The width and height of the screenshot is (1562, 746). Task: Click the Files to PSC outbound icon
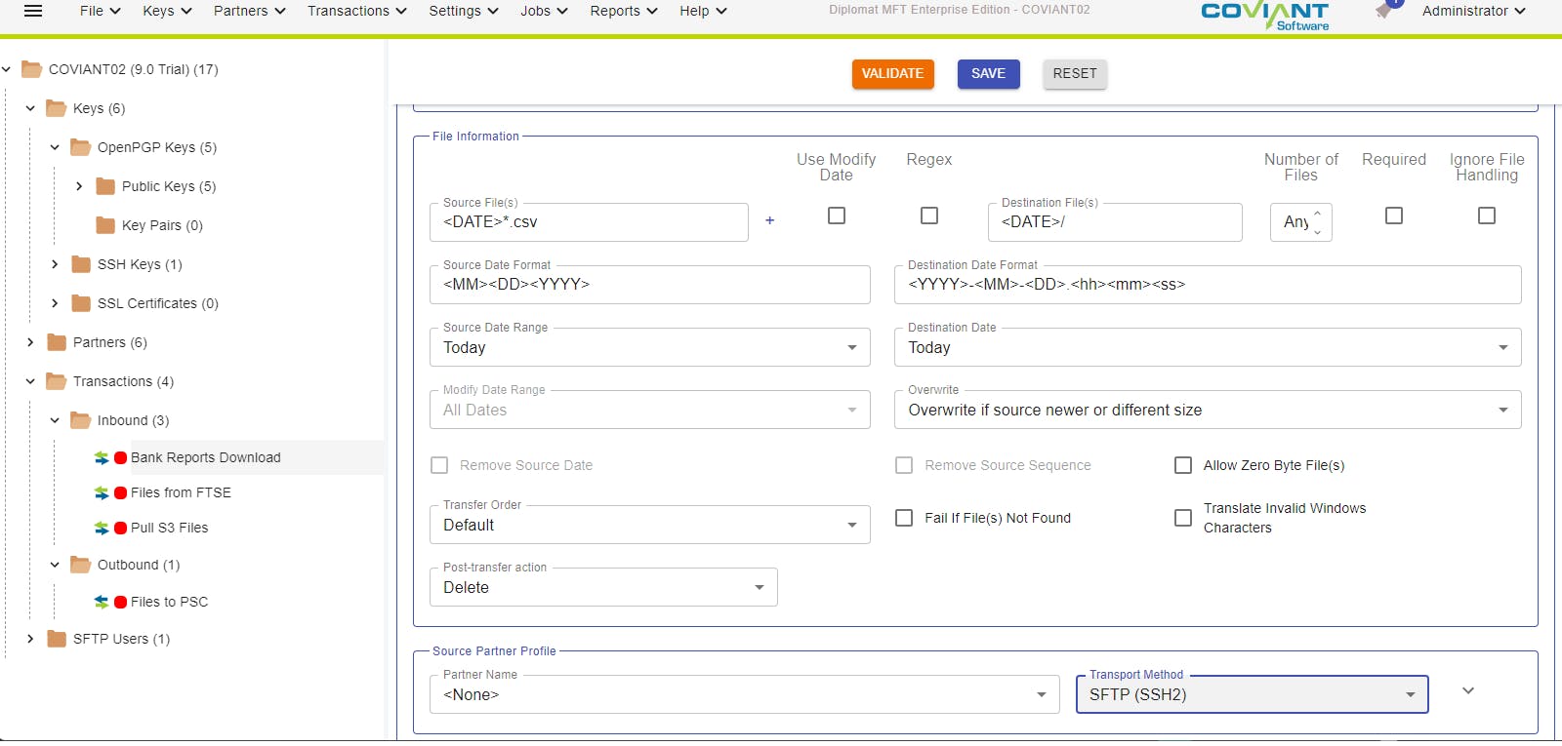coord(102,602)
